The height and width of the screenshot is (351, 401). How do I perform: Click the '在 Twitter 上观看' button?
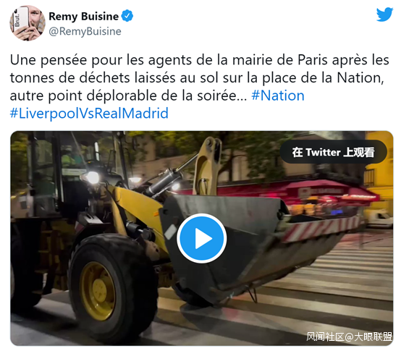click(333, 152)
